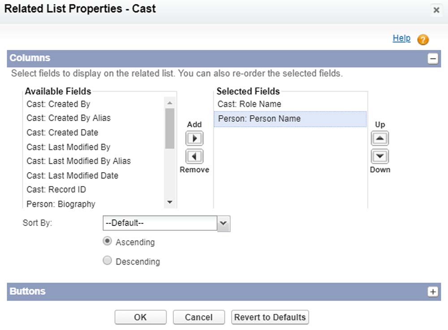Select Cast: Role Name in Selected Fields

(x=250, y=104)
